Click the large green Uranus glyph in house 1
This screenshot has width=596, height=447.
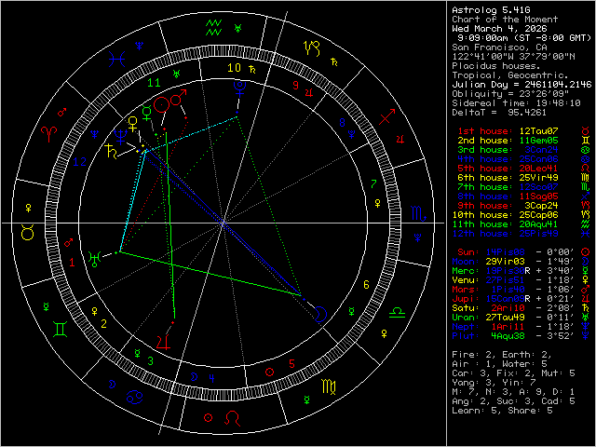94,259
